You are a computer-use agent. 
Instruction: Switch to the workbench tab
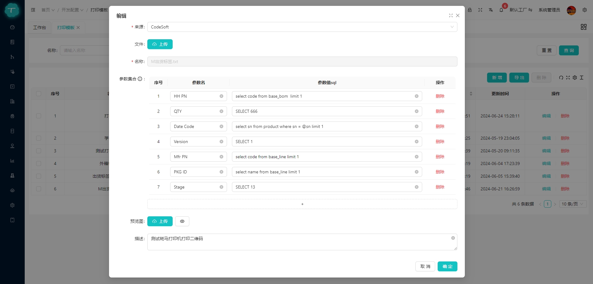[40, 28]
